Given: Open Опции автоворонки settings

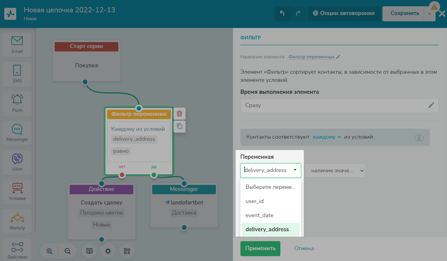Looking at the screenshot, I should pyautogui.click(x=344, y=13).
